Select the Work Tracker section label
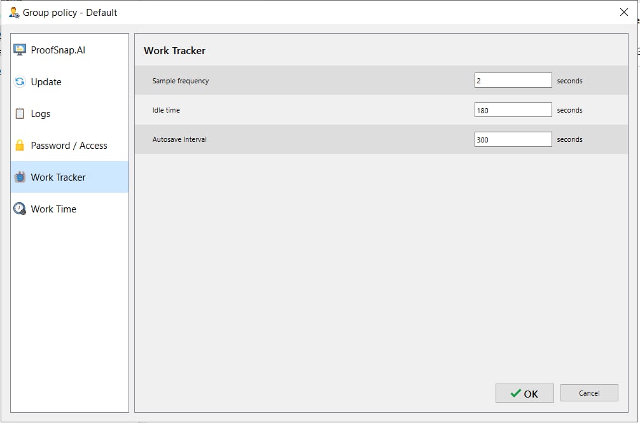 [x=58, y=177]
